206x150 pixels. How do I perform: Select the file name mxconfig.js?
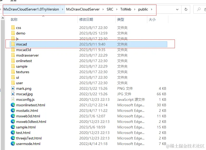[x=25, y=100]
